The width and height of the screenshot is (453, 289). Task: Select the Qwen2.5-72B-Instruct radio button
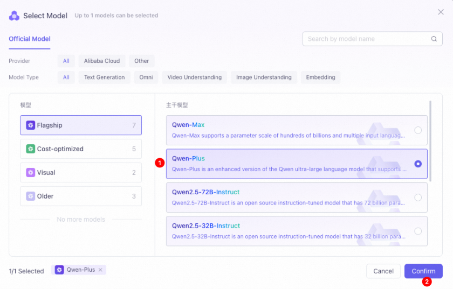[418, 198]
